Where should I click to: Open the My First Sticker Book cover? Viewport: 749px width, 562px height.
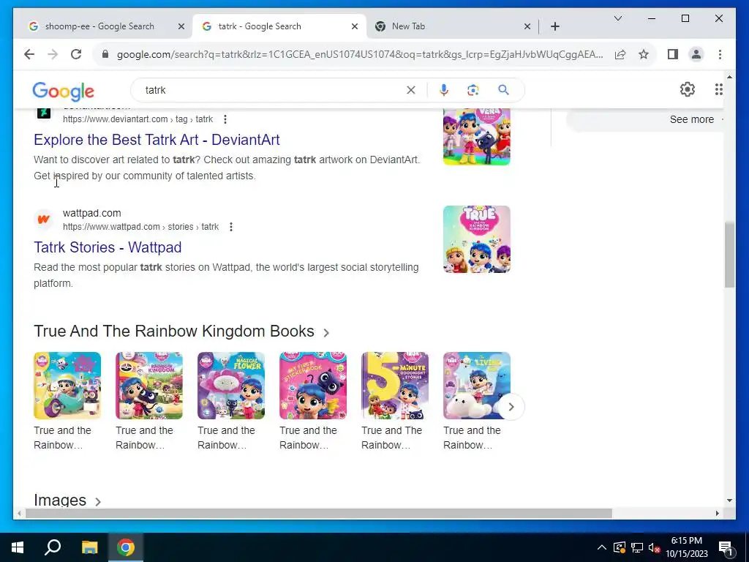(313, 386)
